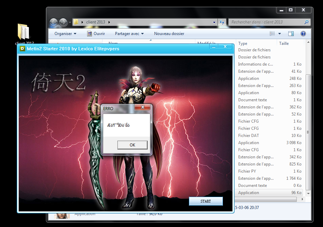Toggle the preview pane icon
Viewport: 323px width, 227px height.
(291, 34)
